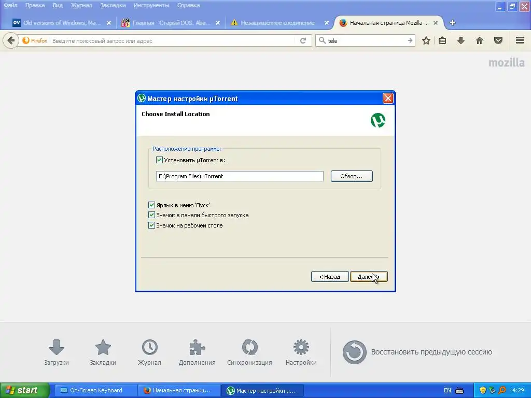Open On-Screen Keyboard taskbar item

96,391
